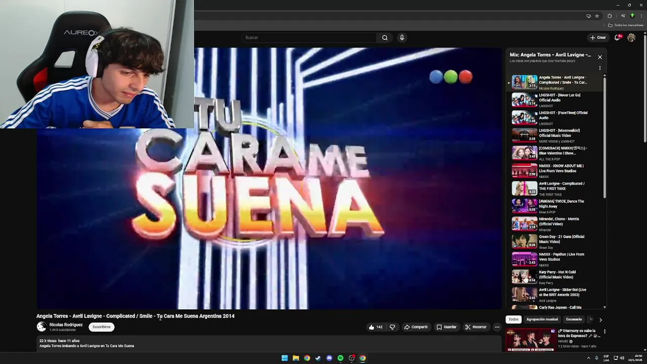
Task: Open the YouTube account avatar menu
Action: pos(631,37)
